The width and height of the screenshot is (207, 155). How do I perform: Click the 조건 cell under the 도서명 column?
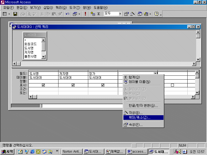43,89
